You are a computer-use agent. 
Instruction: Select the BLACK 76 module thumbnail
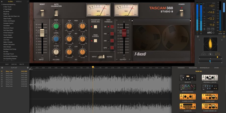point(188,78)
